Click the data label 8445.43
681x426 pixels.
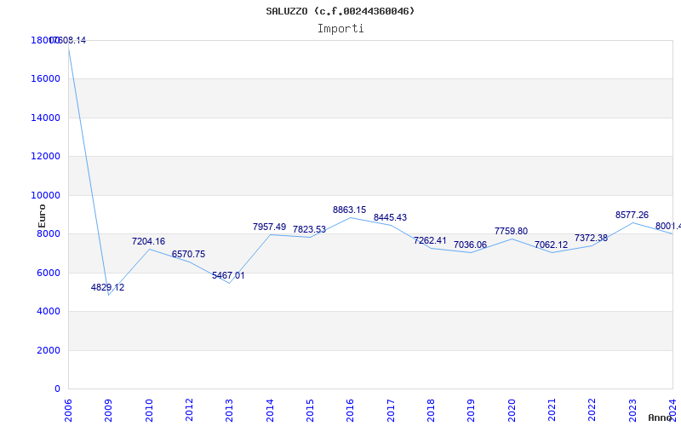pyautogui.click(x=390, y=217)
